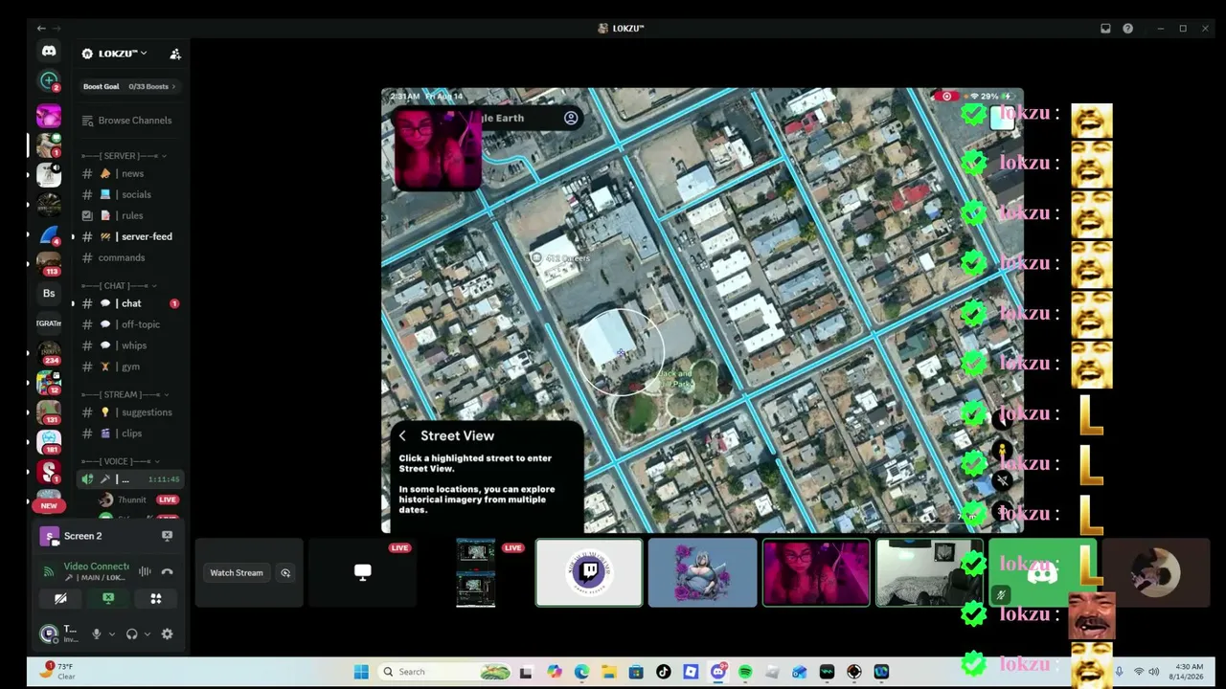Screen dimensions: 1226x689
Task: Expand headphone output options arrow
Action: tap(147, 633)
